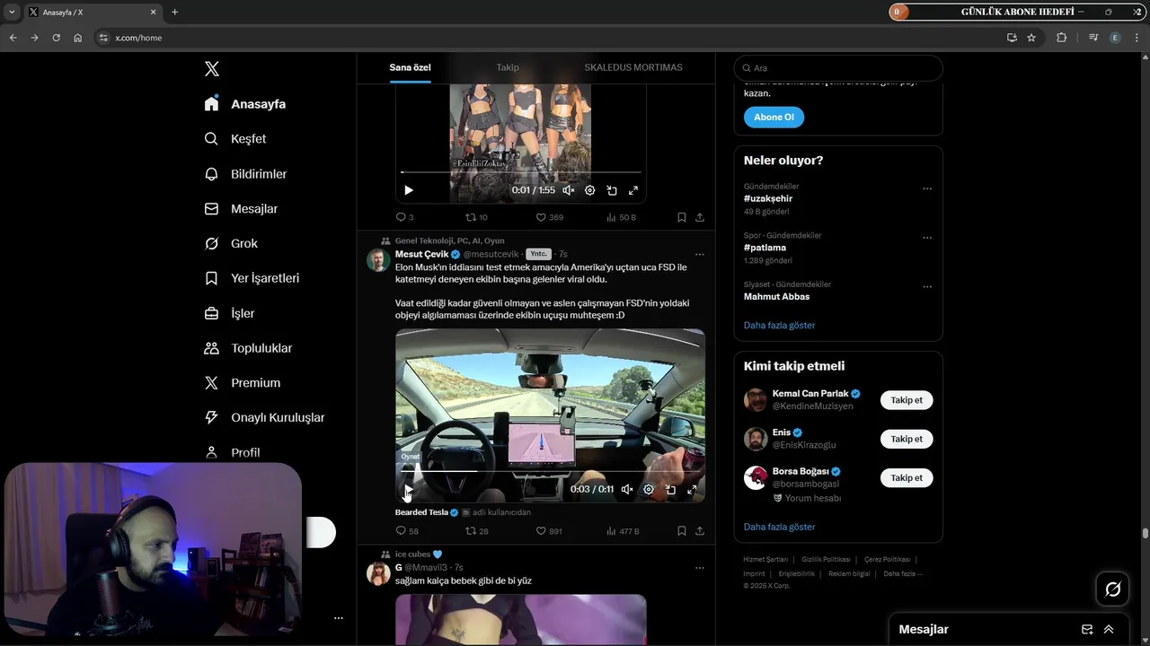Image resolution: width=1150 pixels, height=646 pixels.
Task: Open Grok from sidebar
Action: pyautogui.click(x=231, y=244)
